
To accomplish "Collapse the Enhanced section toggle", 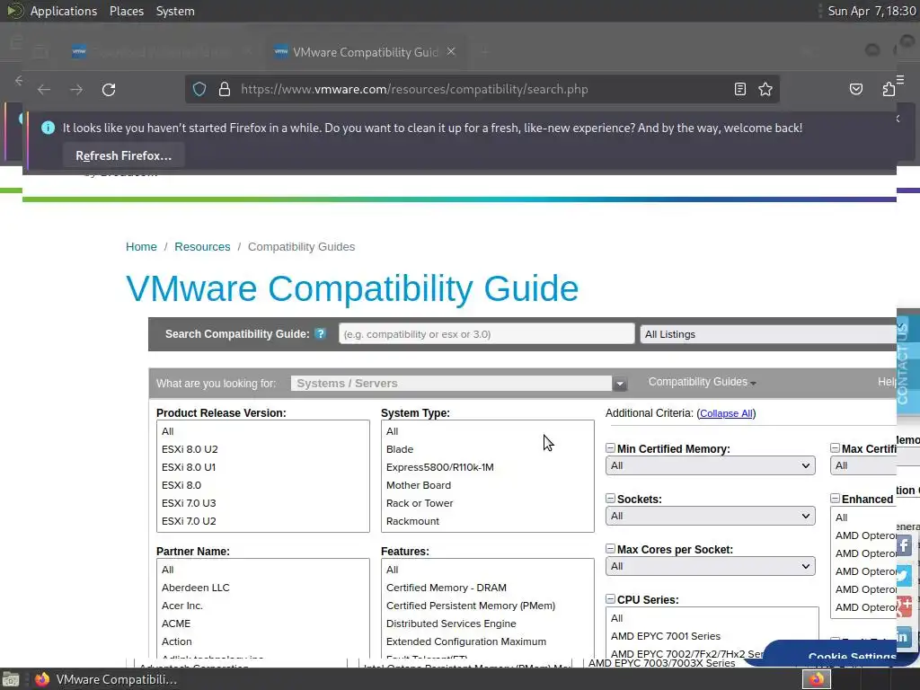I will coord(835,499).
